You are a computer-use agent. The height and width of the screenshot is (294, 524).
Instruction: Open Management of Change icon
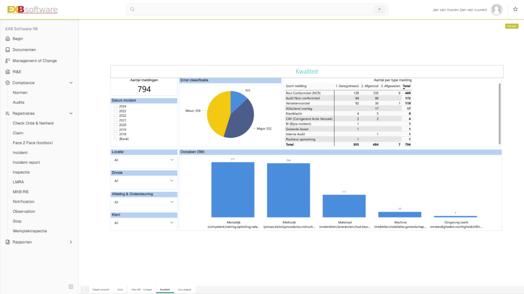[x=8, y=61]
